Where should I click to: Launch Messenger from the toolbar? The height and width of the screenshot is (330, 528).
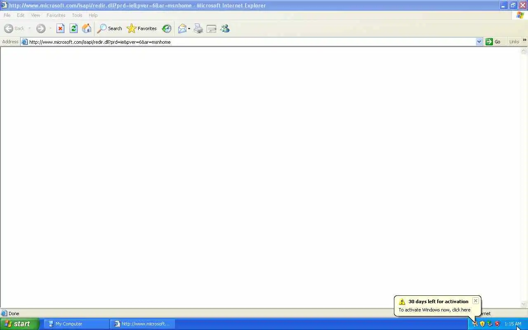coord(225,28)
